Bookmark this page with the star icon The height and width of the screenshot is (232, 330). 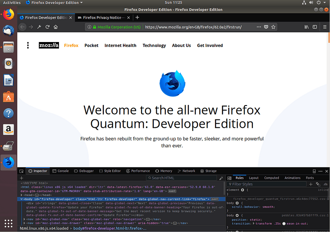[273, 27]
